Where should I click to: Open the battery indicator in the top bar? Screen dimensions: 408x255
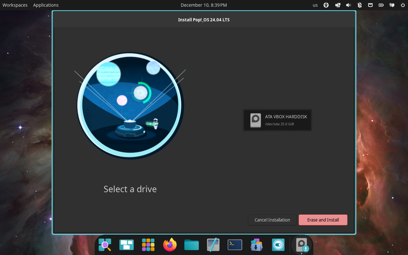[x=381, y=5]
